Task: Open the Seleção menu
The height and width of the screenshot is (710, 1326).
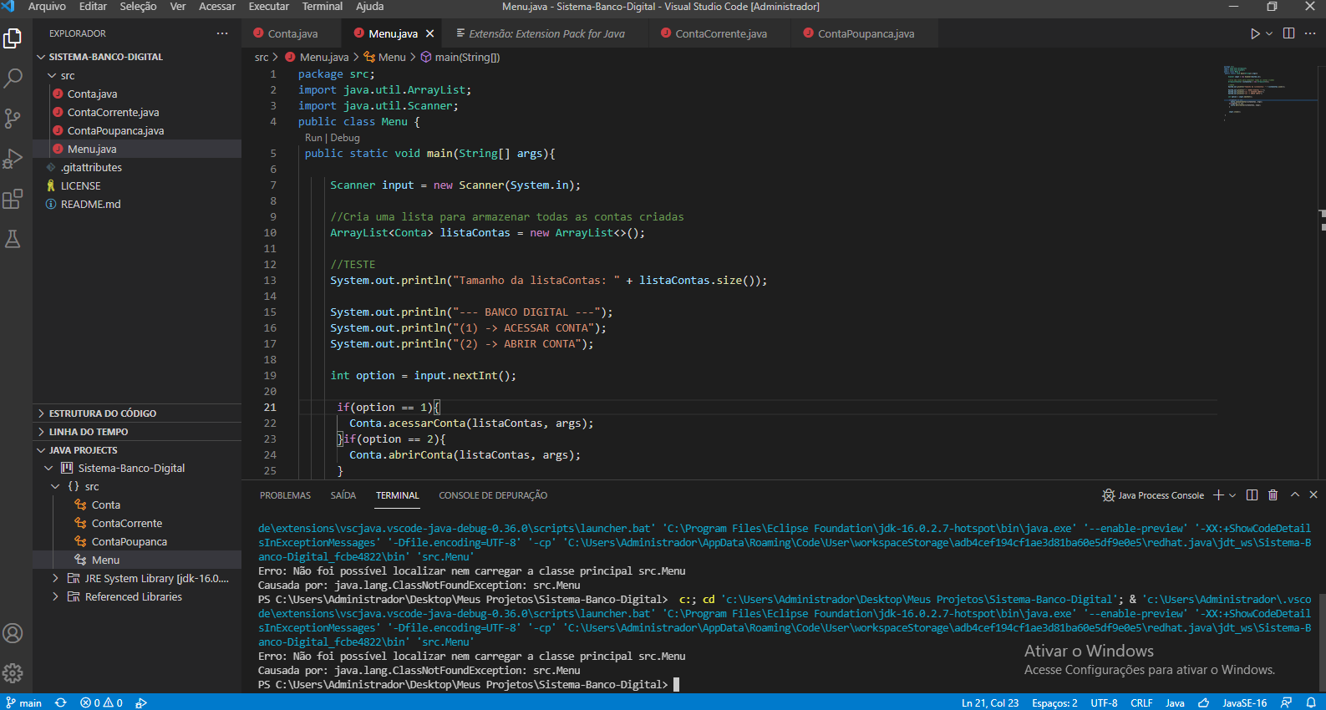Action: point(138,7)
